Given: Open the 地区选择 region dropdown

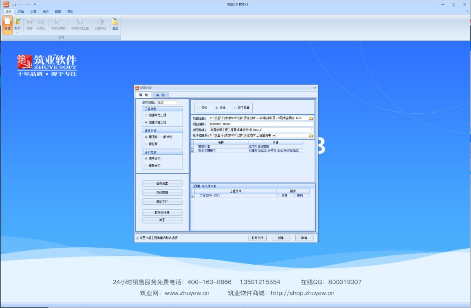Looking at the screenshot, I should point(177,102).
